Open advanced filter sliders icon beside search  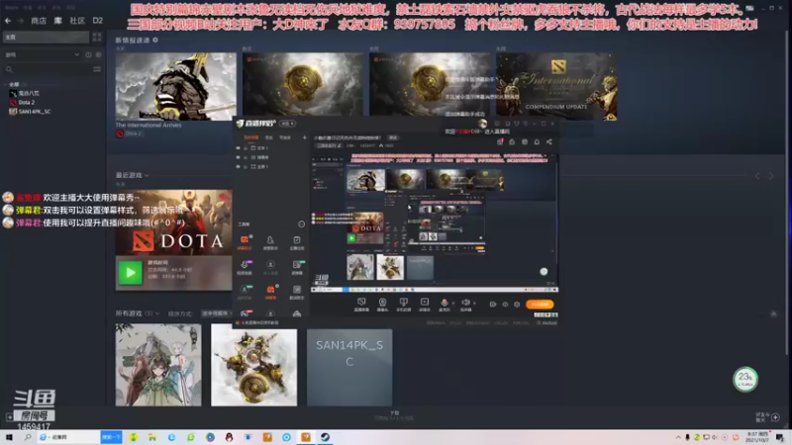[x=97, y=69]
